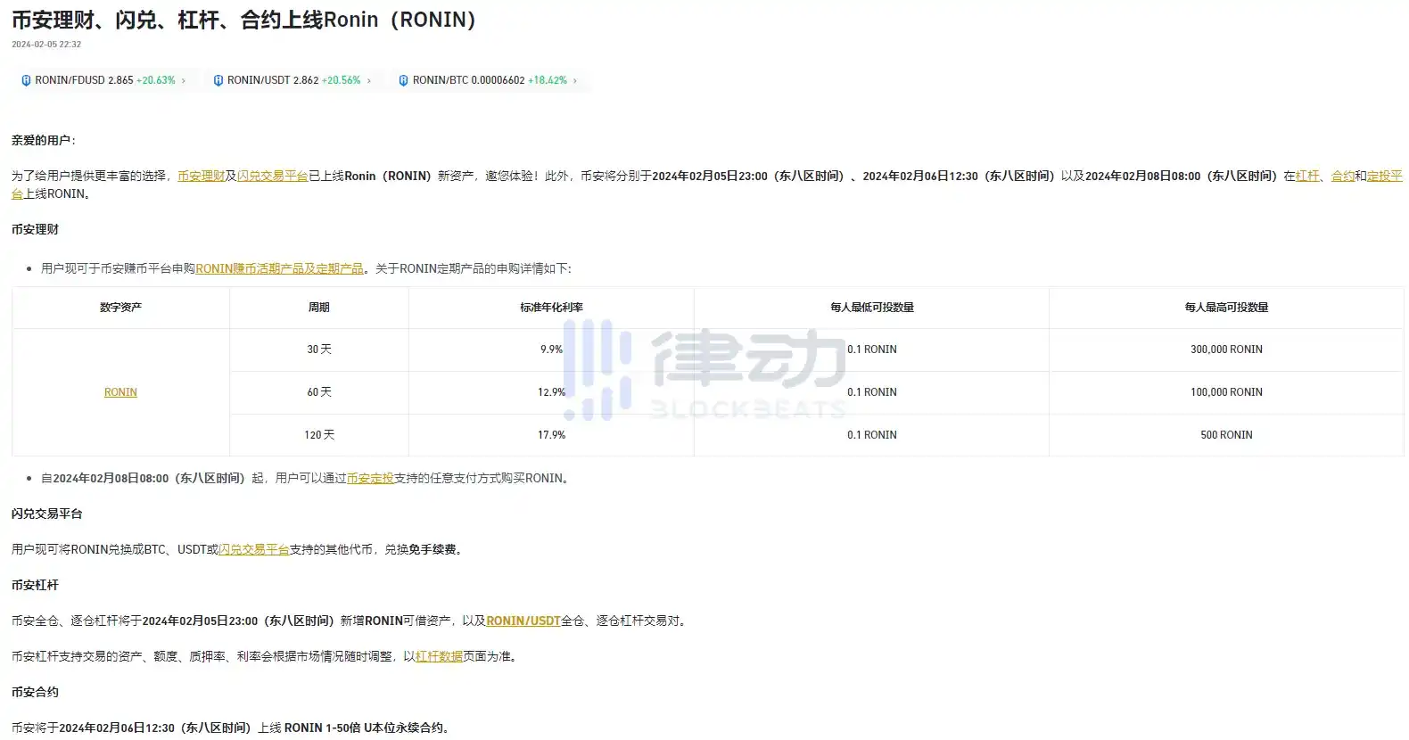1409x740 pixels.
Task: Open 定投平台 link in intro paragraph
Action: click(1385, 177)
